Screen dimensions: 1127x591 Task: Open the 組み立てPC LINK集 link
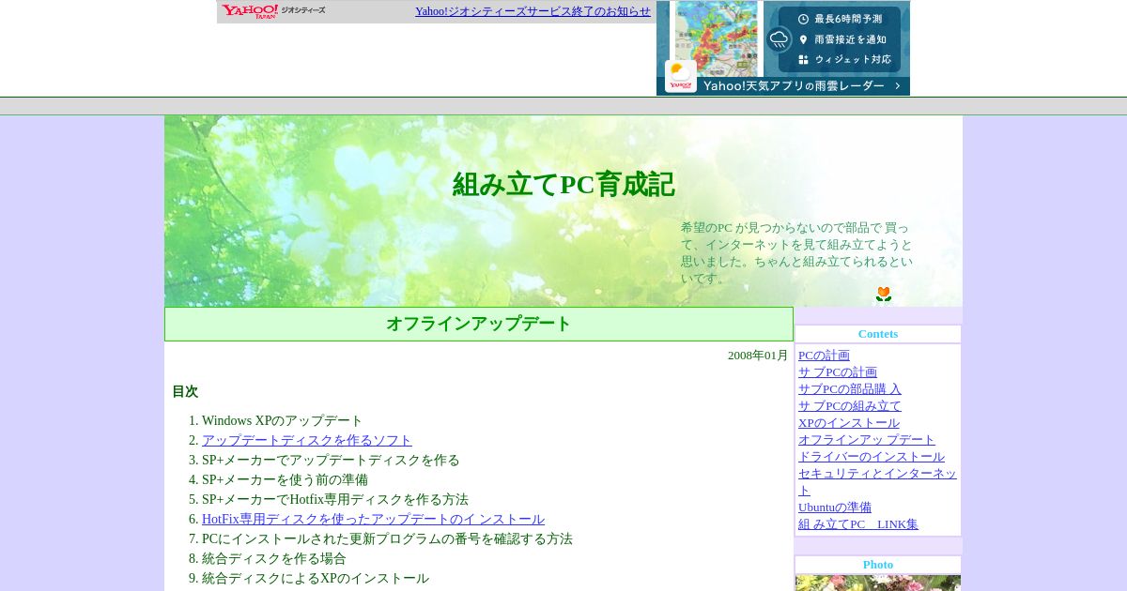click(x=858, y=524)
